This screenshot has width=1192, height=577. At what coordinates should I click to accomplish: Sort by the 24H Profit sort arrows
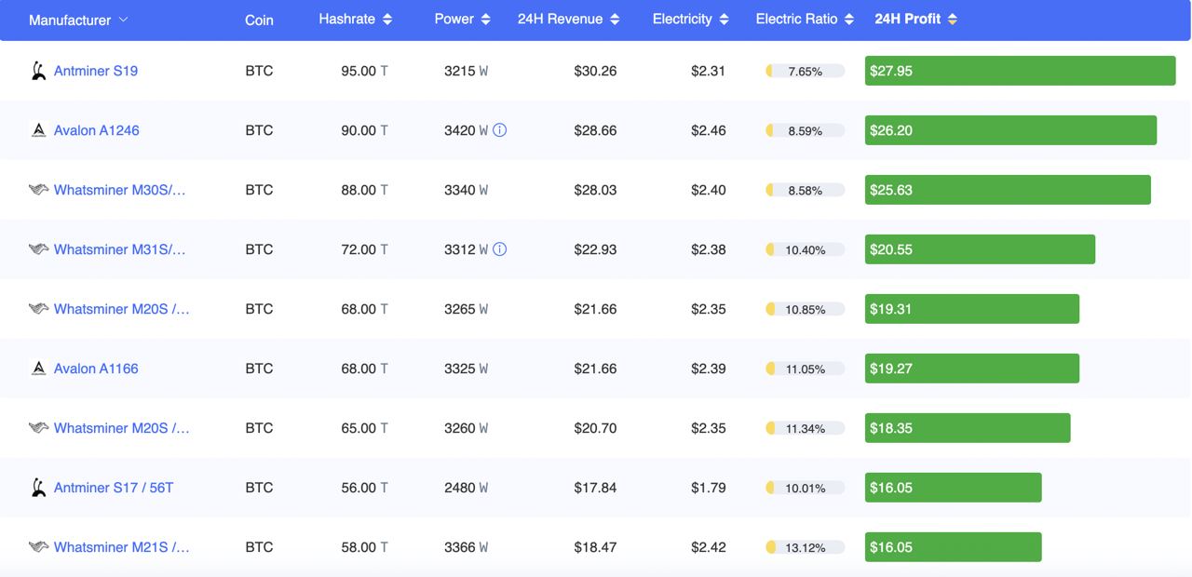pyautogui.click(x=952, y=20)
